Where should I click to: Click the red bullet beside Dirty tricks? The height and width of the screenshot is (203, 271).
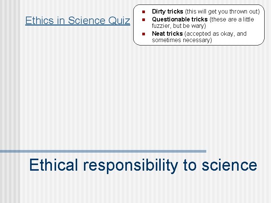pos(143,12)
